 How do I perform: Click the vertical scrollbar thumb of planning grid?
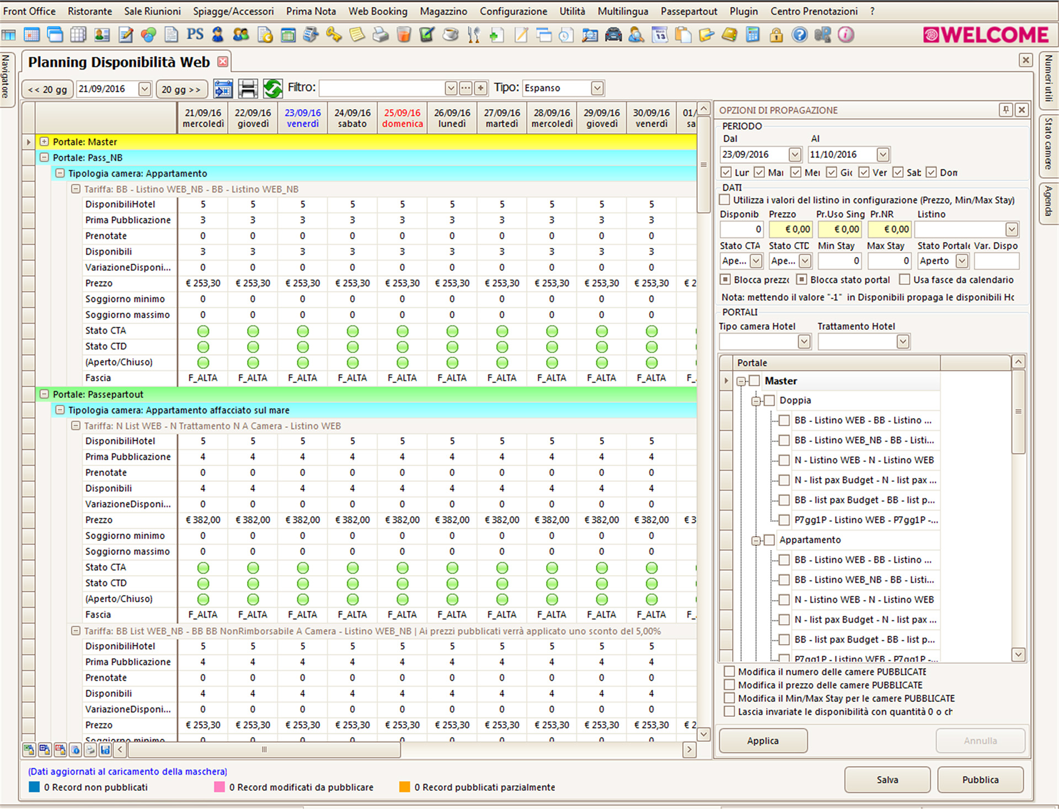(x=703, y=164)
